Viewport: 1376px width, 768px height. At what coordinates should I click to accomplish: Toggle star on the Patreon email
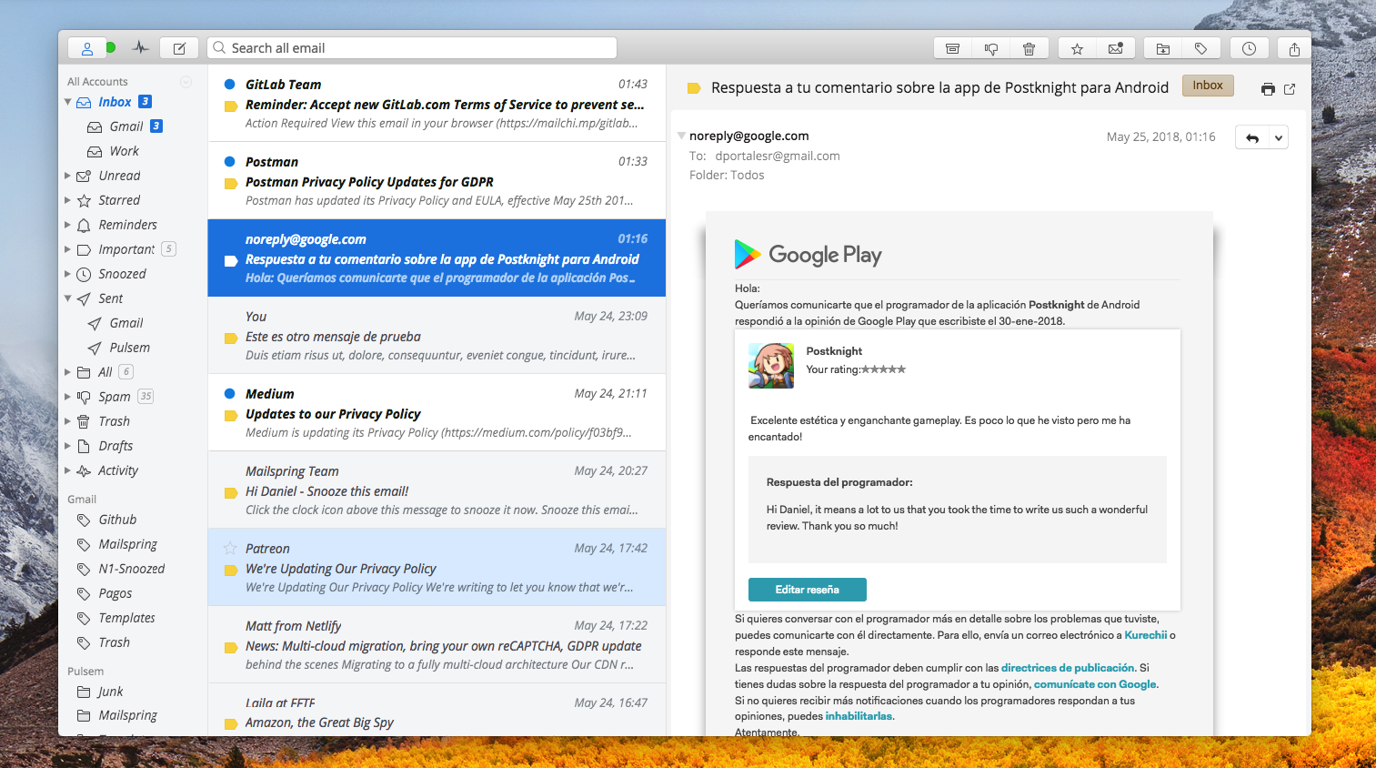tap(230, 549)
